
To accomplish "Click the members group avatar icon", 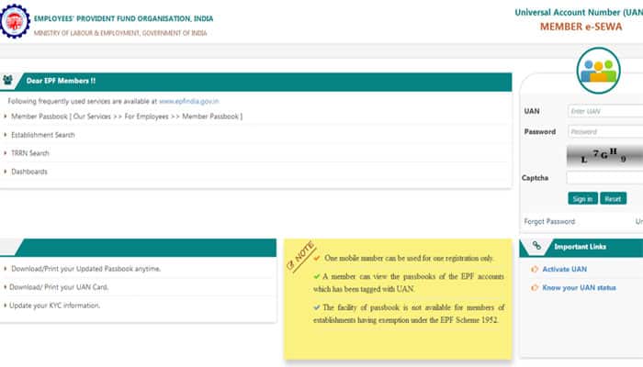I will 598,71.
